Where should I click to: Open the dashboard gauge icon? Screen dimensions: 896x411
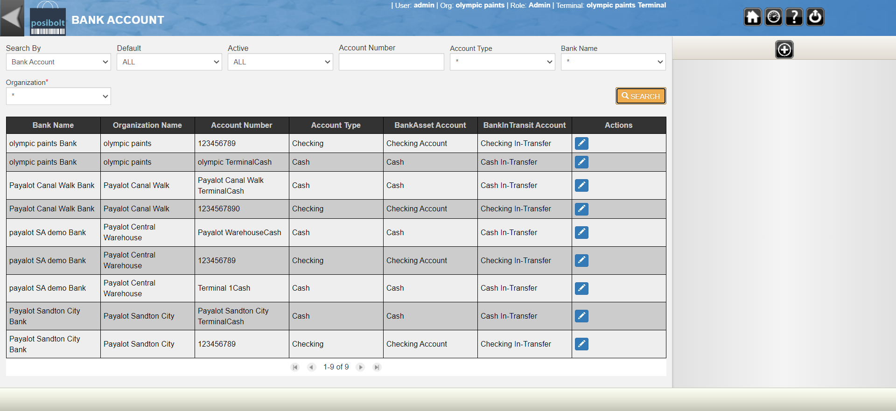[x=773, y=17]
